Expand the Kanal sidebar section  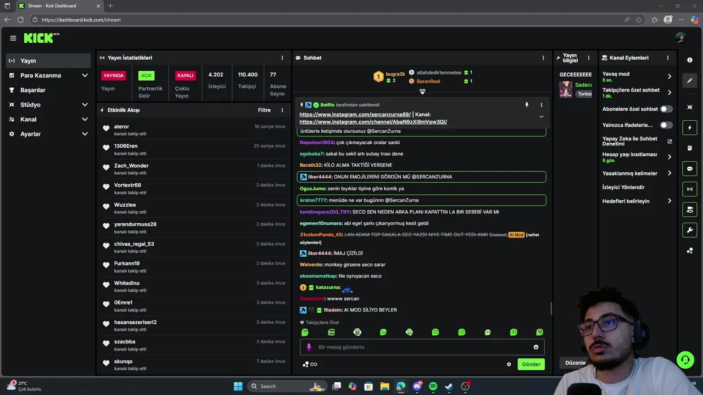(48, 119)
